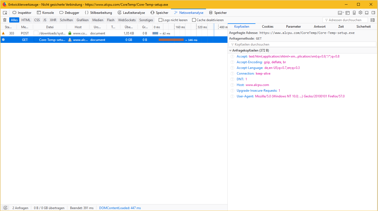Collapse the request details pane icon
Viewport: 378px width, 211px height.
point(373,20)
